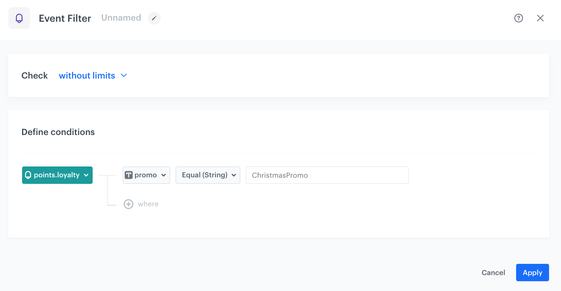Screen dimensions: 561x291
Task: Select the points.loyalty event chip
Action: click(57, 175)
